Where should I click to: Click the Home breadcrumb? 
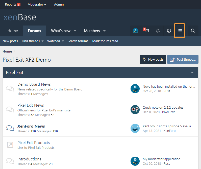[7, 52]
